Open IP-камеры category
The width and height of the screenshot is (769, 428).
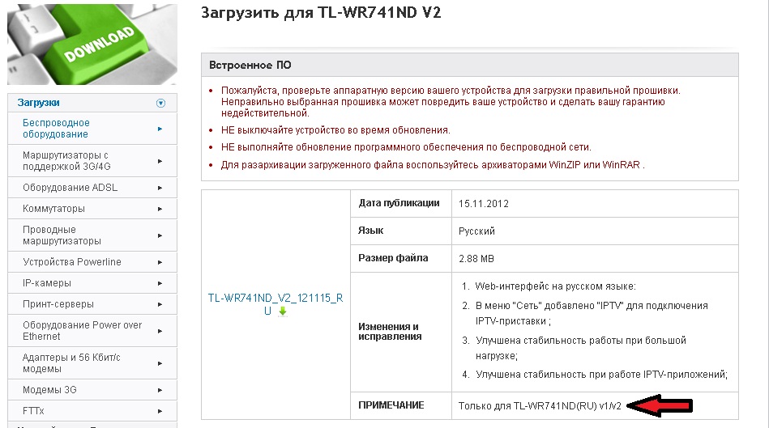[x=46, y=283]
